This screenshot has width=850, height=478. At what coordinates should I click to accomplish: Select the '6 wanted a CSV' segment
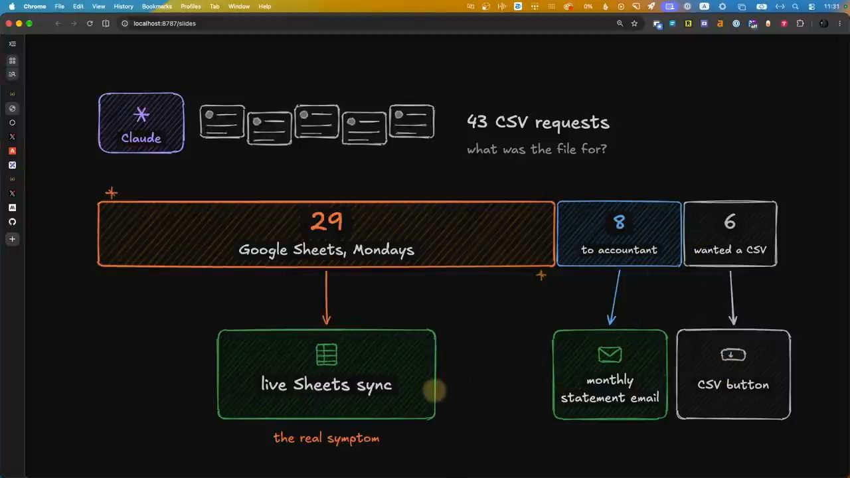(730, 234)
